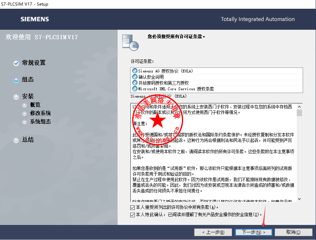Click the checkmark icon beside 开放原码授权
This screenshot has height=240, width=316.
135,83
